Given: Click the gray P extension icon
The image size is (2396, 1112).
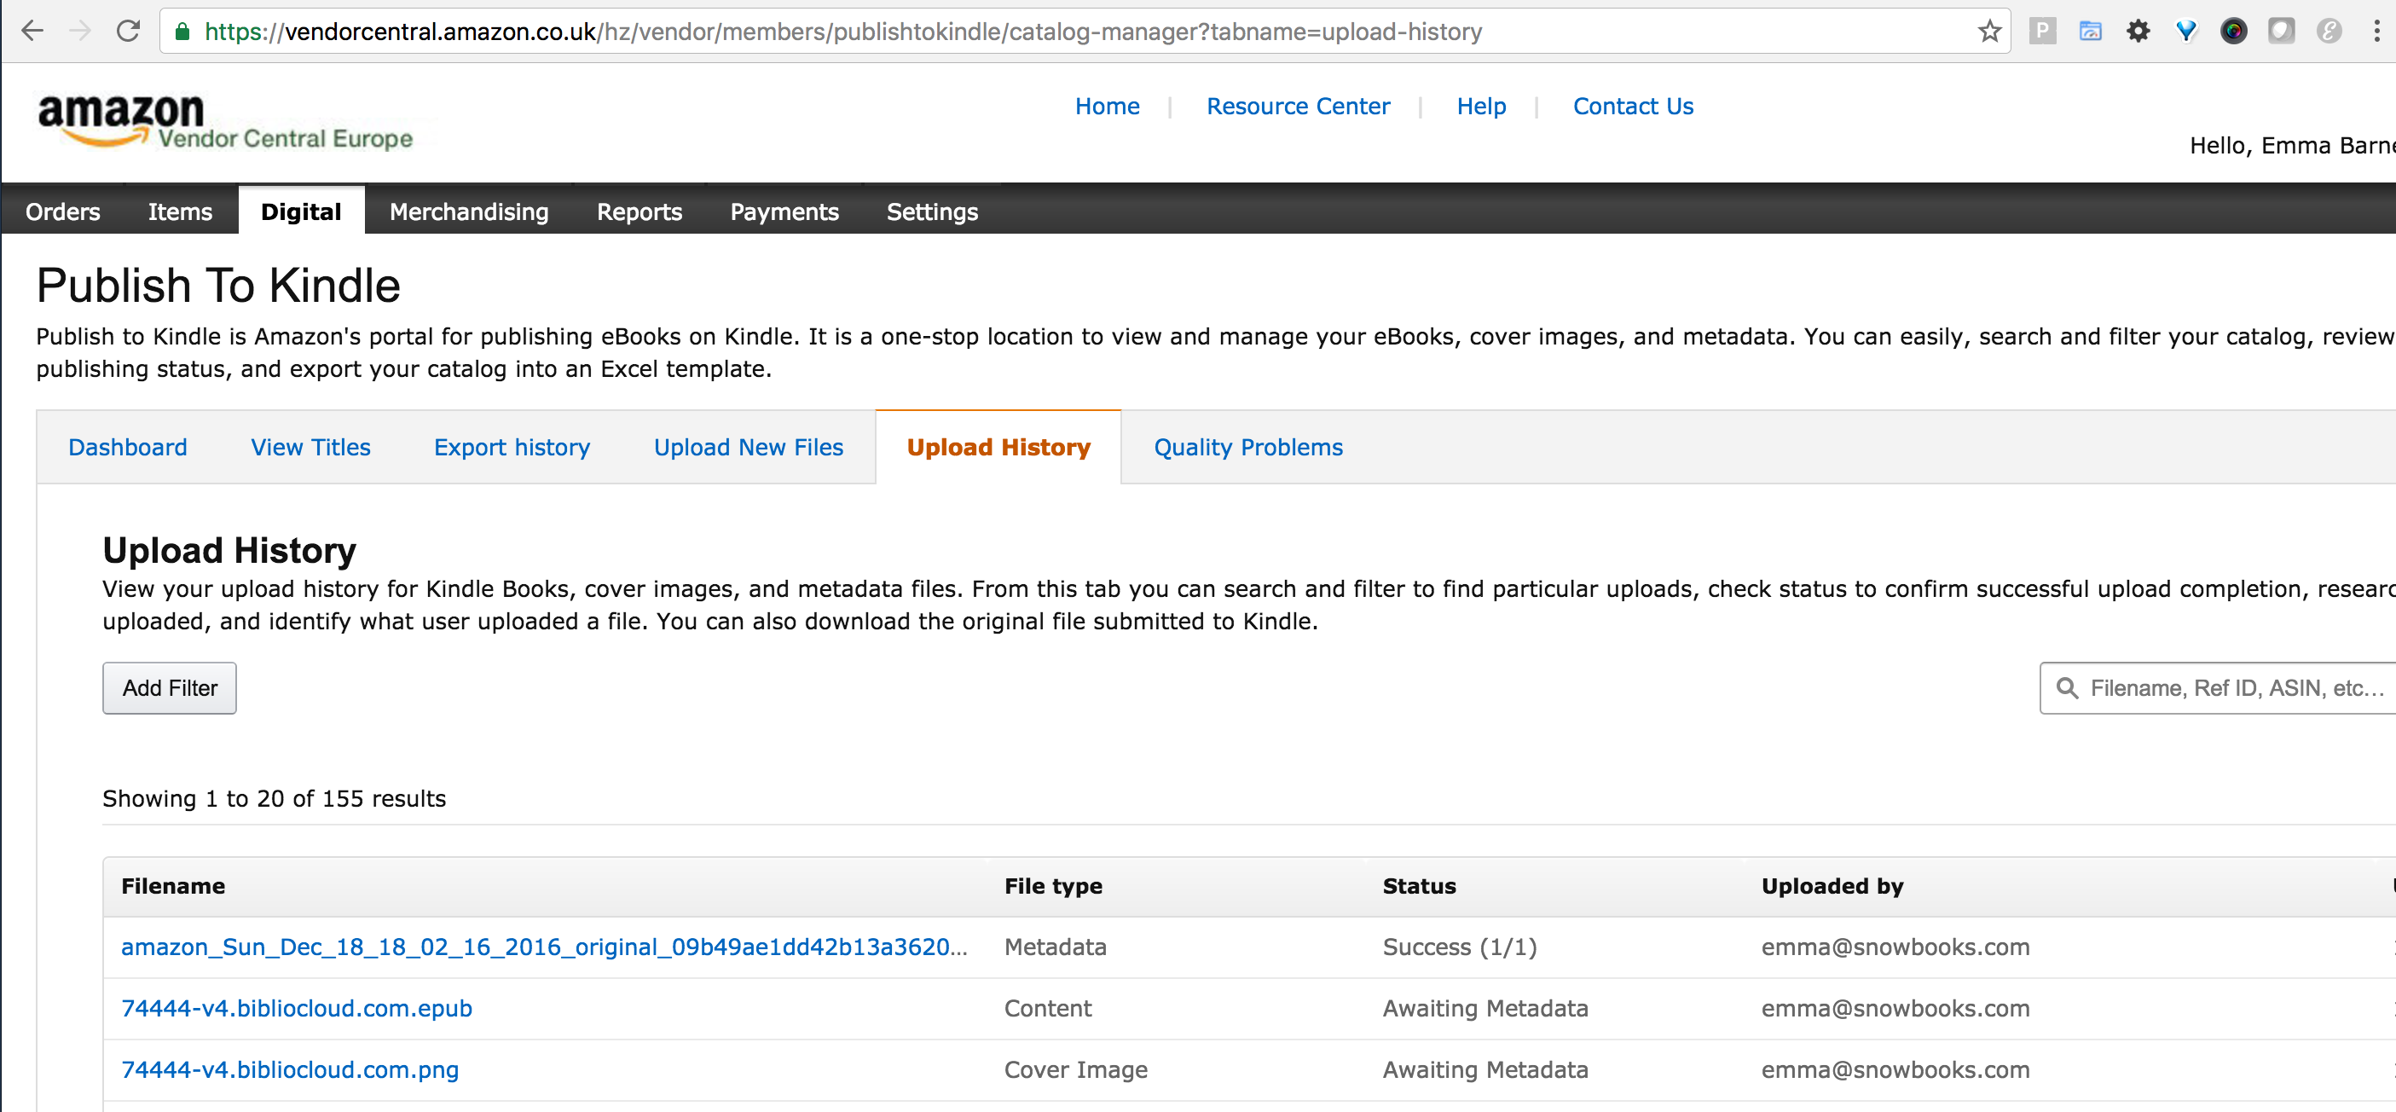Looking at the screenshot, I should 2041,32.
